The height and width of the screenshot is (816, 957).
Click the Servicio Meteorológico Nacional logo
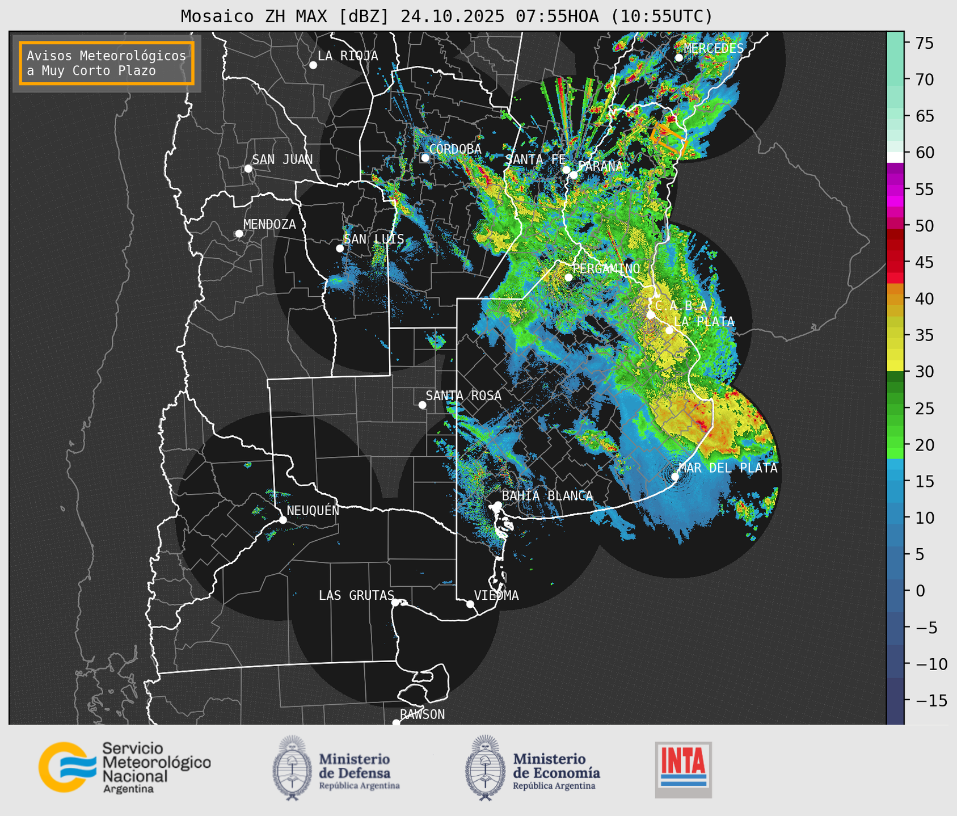point(125,767)
